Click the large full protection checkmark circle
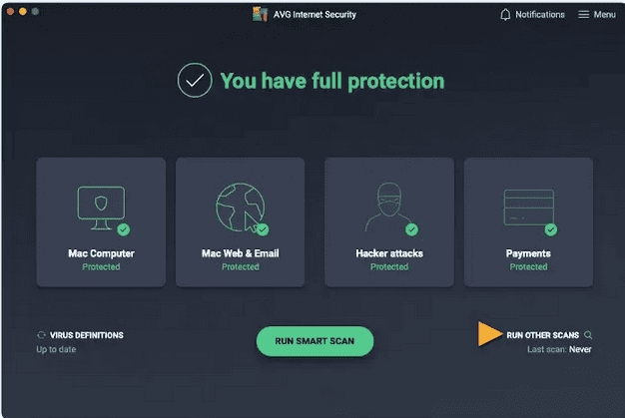This screenshot has width=625, height=418. click(x=195, y=80)
